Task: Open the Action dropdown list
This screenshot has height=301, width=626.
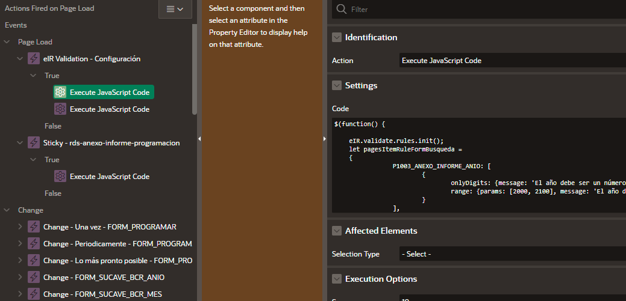Action: tap(512, 61)
